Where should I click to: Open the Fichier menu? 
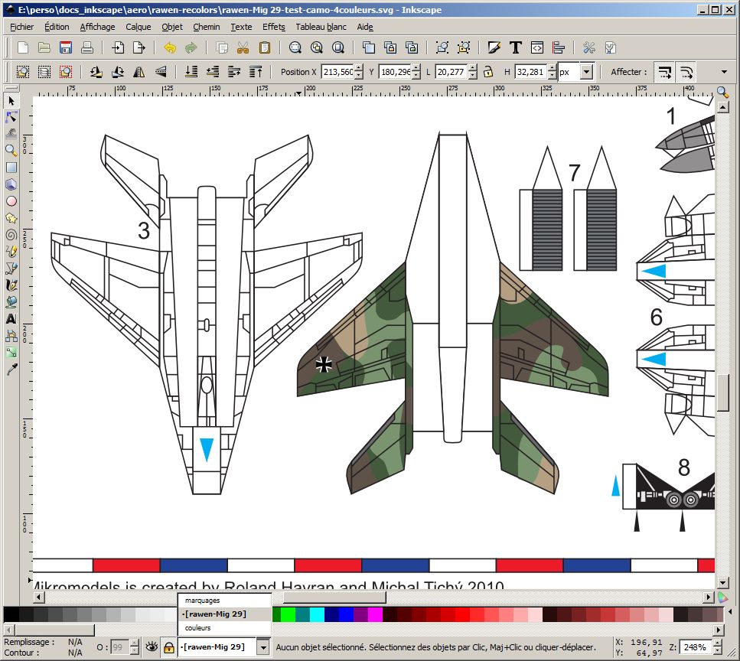pyautogui.click(x=22, y=27)
